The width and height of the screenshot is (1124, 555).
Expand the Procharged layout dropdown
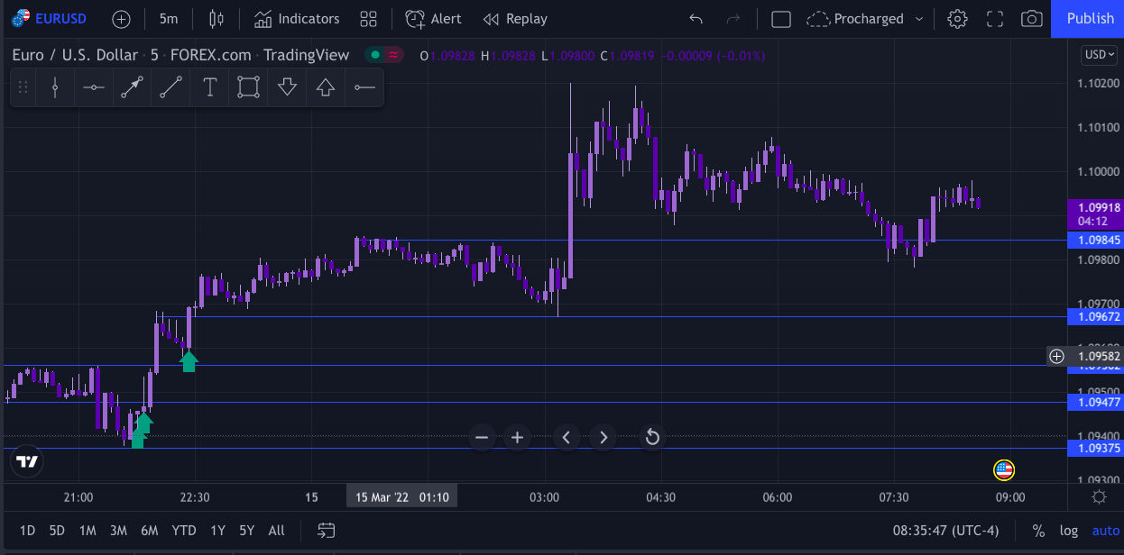click(919, 19)
